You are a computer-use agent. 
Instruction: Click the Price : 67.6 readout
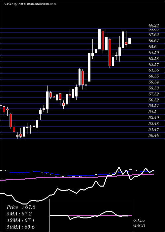(21, 207)
